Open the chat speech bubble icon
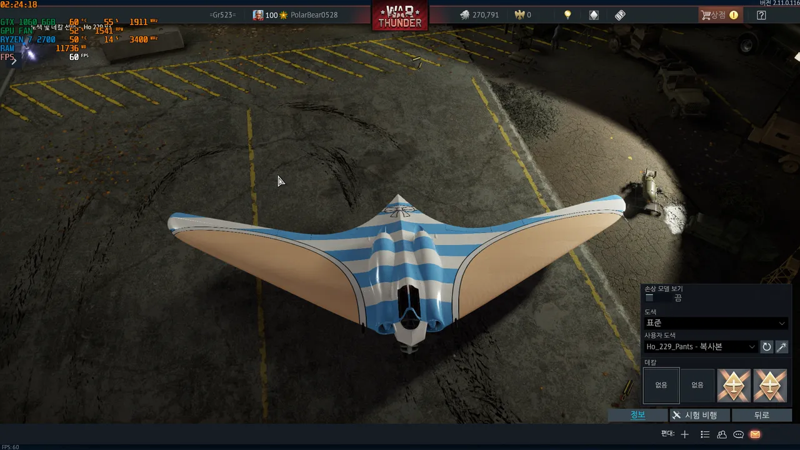 [738, 434]
